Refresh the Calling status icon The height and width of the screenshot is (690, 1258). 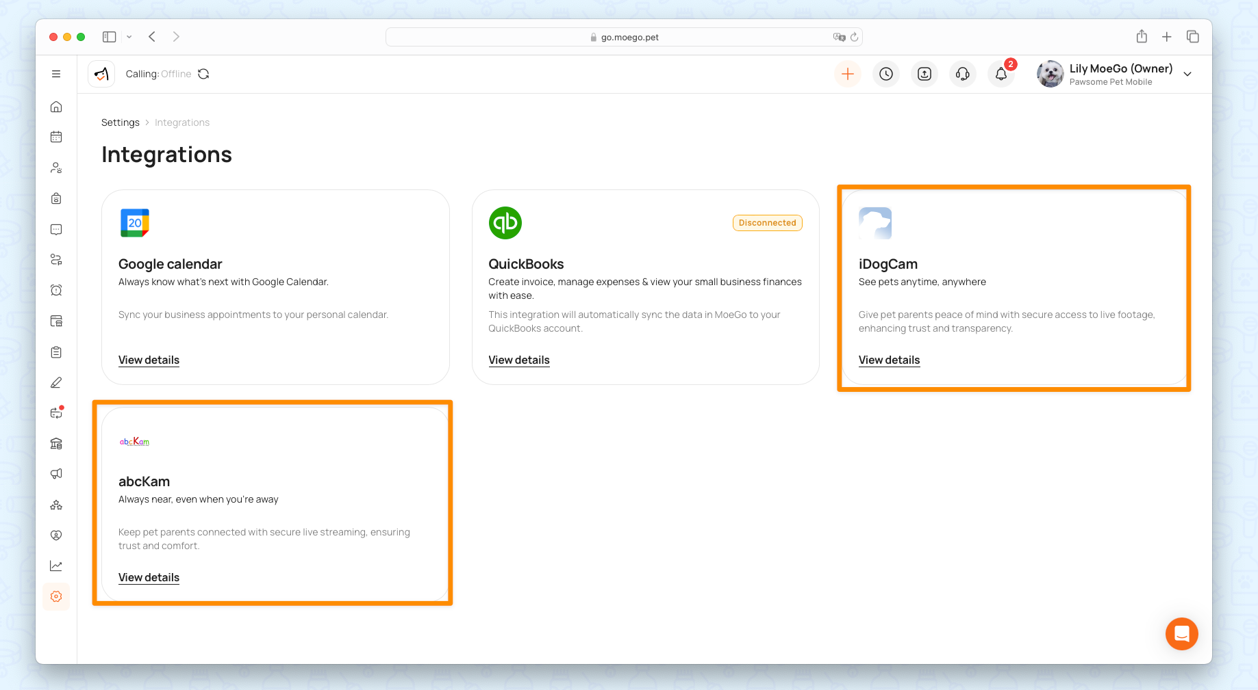click(203, 74)
